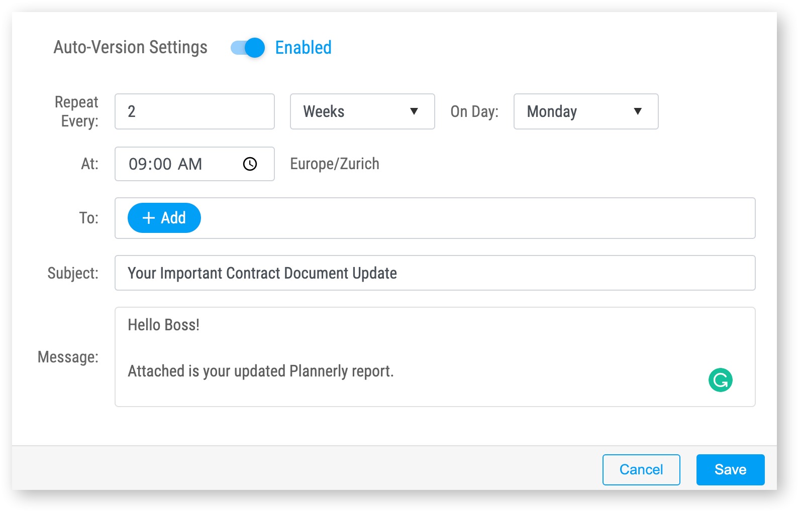Click the Europe/Zurich timezone text

(x=334, y=164)
